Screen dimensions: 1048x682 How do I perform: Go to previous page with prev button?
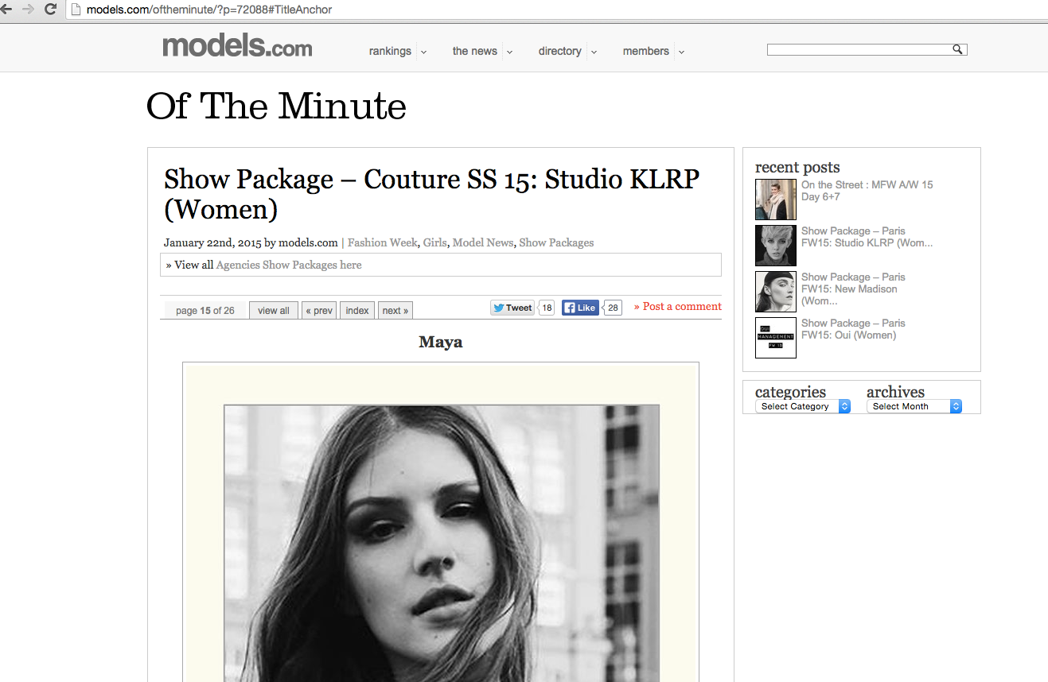tap(319, 310)
